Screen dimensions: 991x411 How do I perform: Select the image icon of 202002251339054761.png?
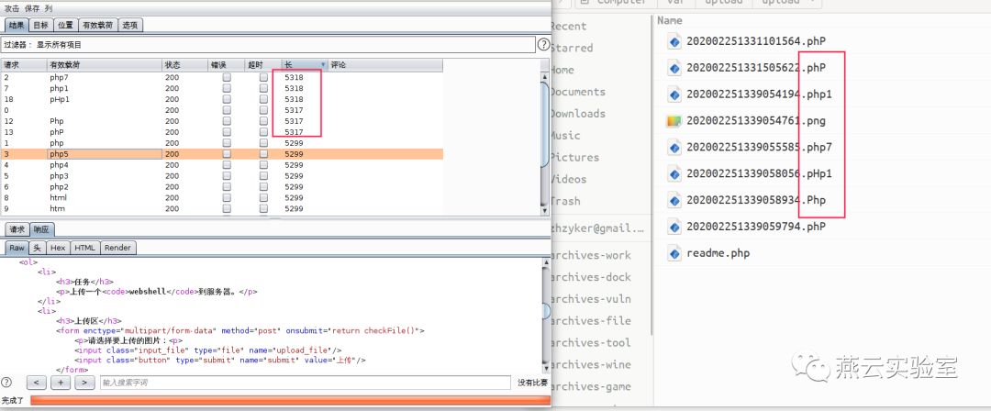pyautogui.click(x=674, y=121)
